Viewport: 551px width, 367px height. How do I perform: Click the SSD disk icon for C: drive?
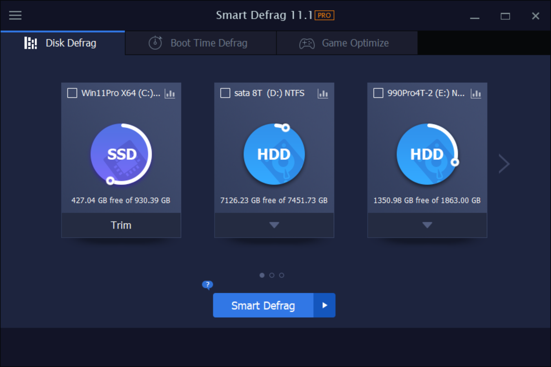point(121,155)
